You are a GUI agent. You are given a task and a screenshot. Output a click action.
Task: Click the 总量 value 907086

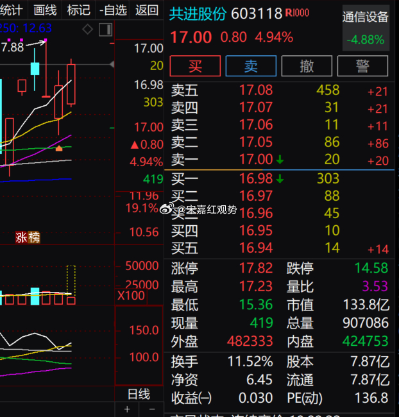point(366,323)
